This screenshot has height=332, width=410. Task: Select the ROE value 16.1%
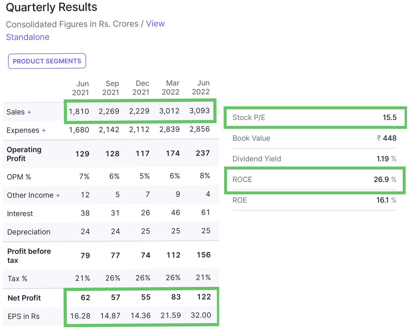click(x=386, y=200)
